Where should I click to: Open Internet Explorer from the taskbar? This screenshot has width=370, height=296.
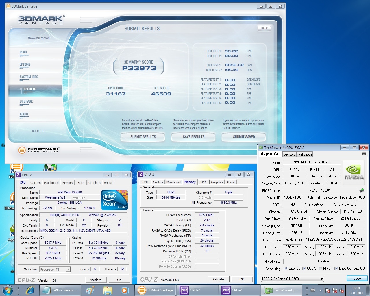tap(30, 290)
